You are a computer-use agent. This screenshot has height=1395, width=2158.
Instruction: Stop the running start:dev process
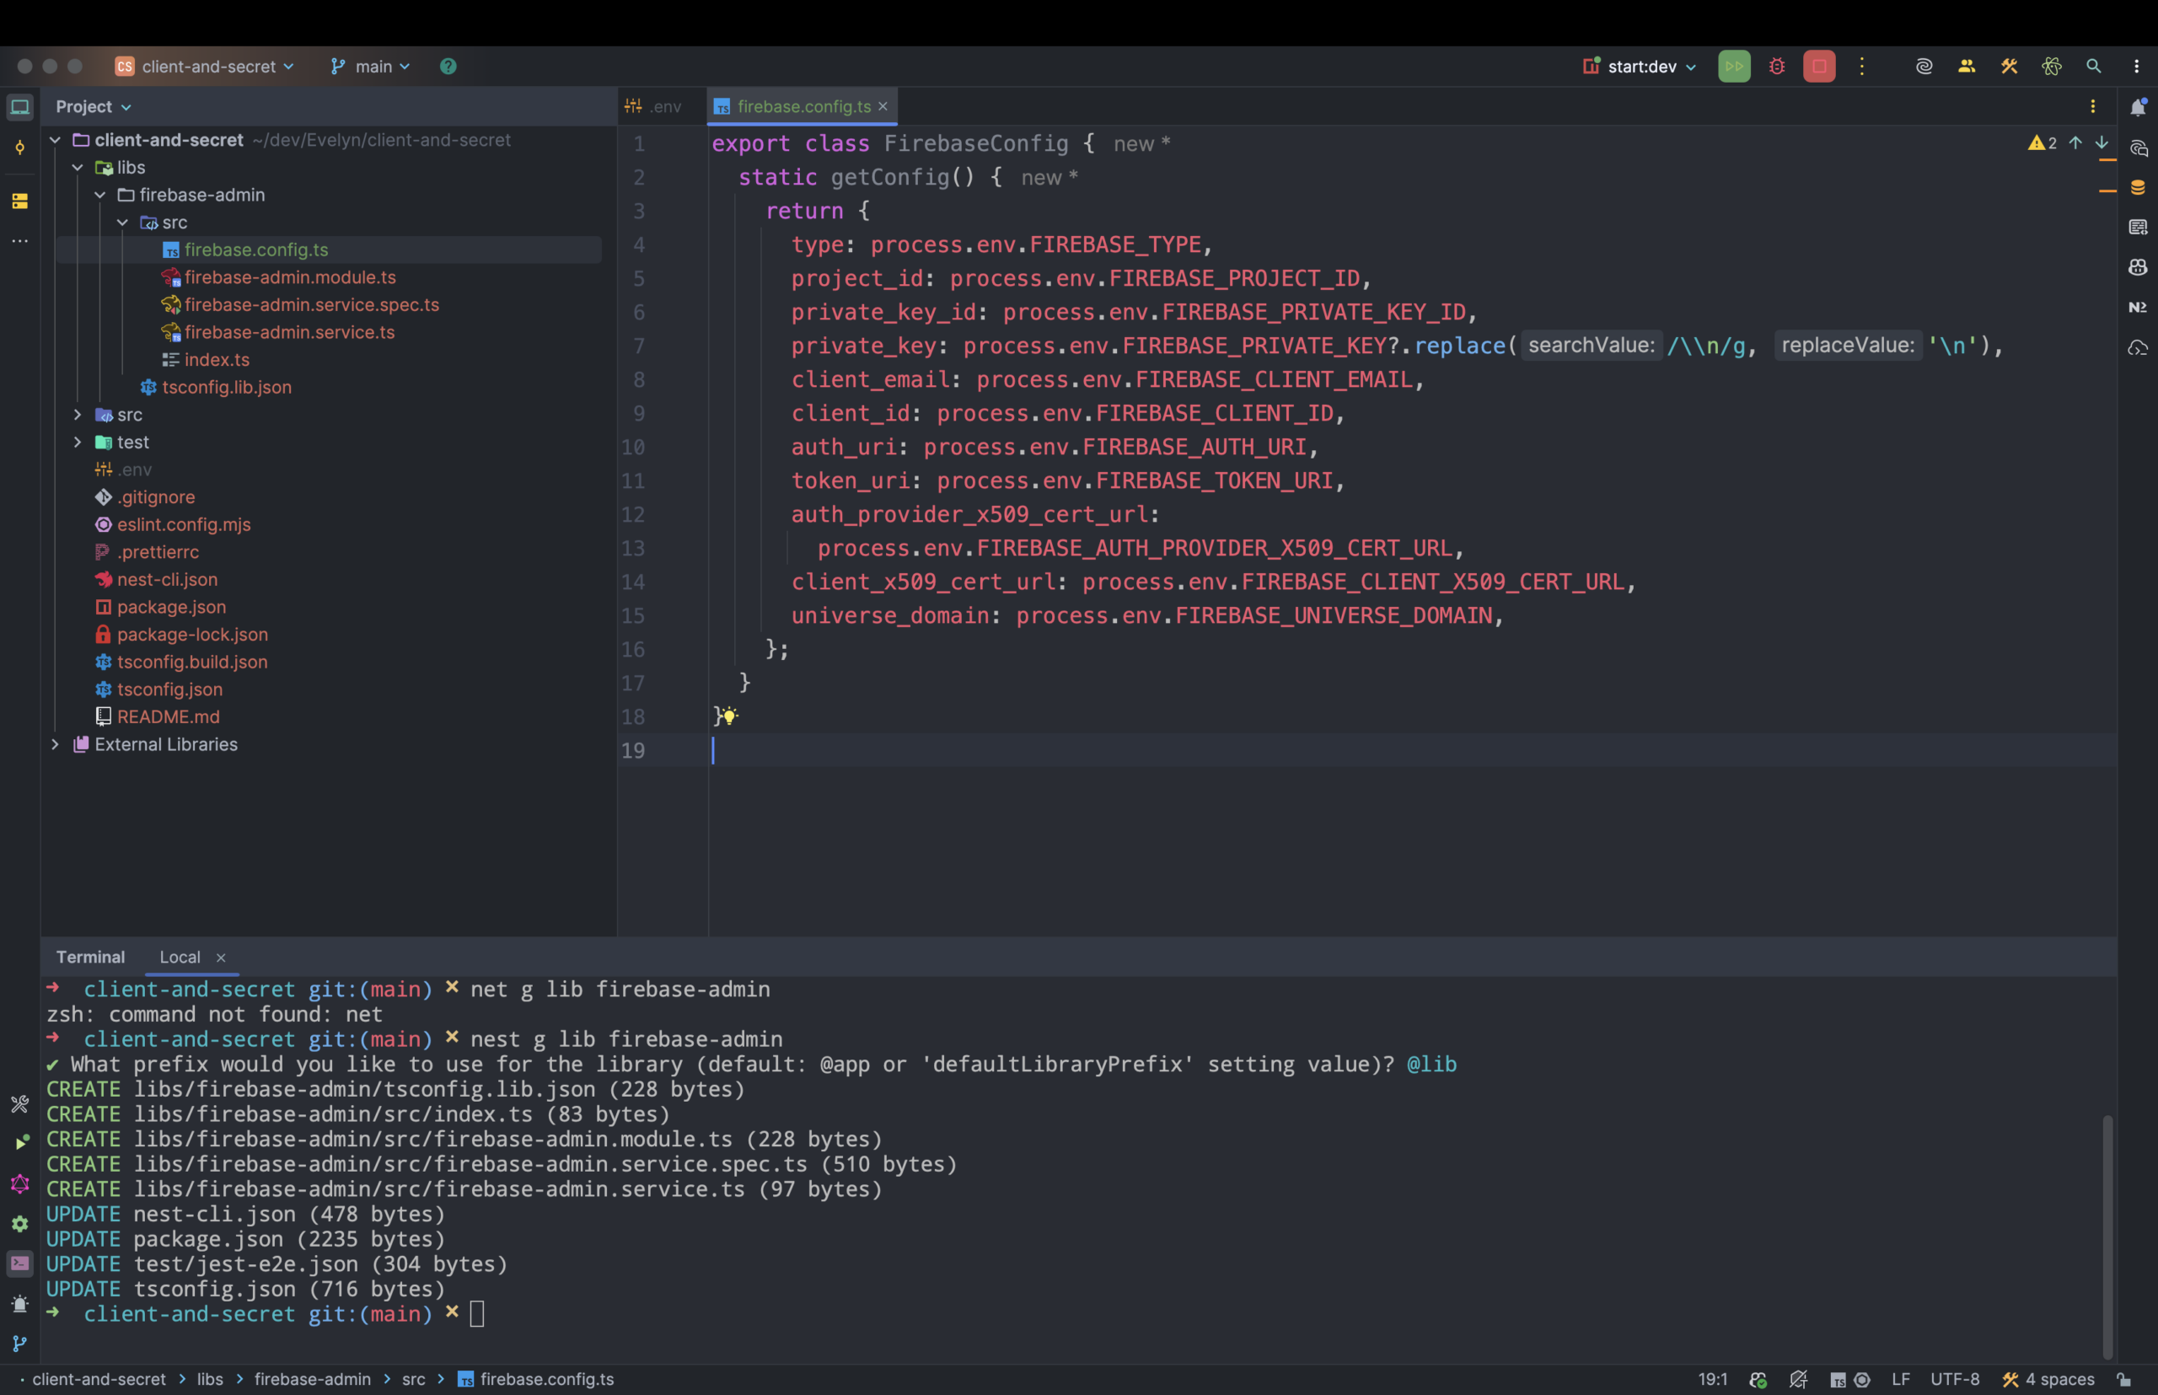coord(1818,66)
